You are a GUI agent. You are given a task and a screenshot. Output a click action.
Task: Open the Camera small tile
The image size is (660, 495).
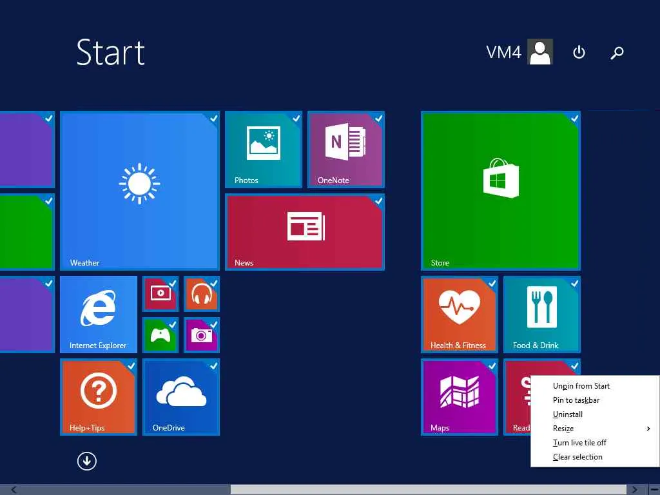[202, 335]
